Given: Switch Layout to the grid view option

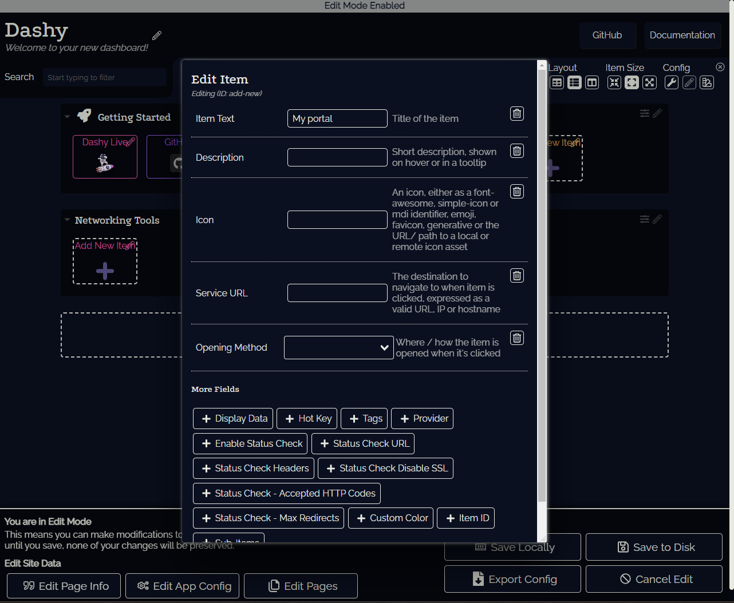Looking at the screenshot, I should pyautogui.click(x=557, y=82).
